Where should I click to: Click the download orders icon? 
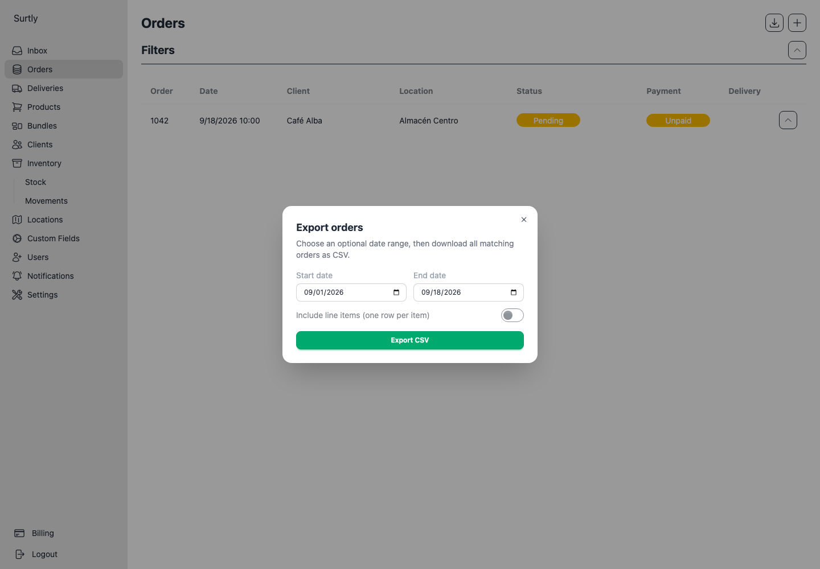(x=774, y=23)
